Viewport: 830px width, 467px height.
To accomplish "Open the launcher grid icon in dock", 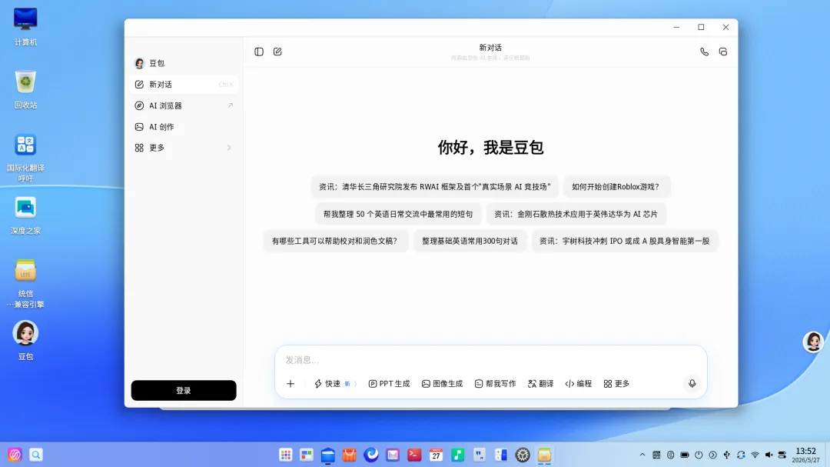I will pyautogui.click(x=285, y=455).
